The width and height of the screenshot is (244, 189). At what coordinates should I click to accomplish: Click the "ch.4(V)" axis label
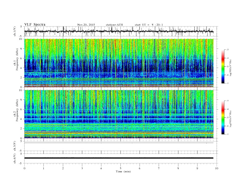click(14, 158)
